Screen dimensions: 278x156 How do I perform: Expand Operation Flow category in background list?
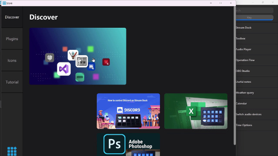pyautogui.click(x=257, y=60)
